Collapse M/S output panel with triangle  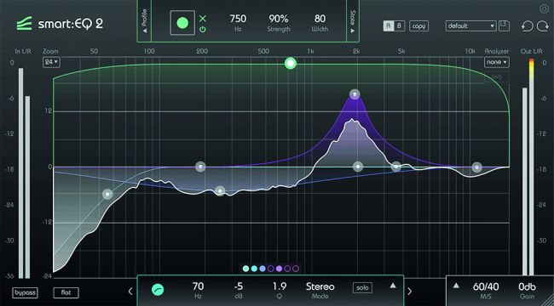[x=457, y=286]
